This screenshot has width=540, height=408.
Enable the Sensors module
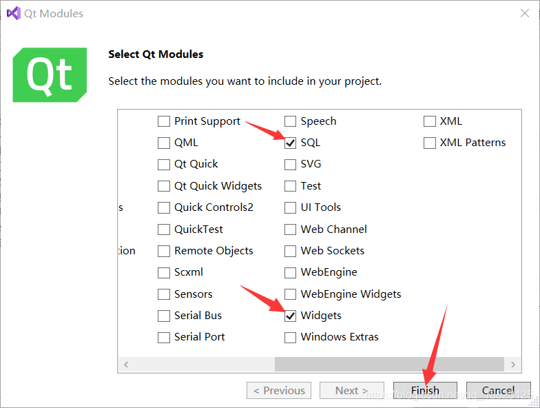click(x=164, y=294)
